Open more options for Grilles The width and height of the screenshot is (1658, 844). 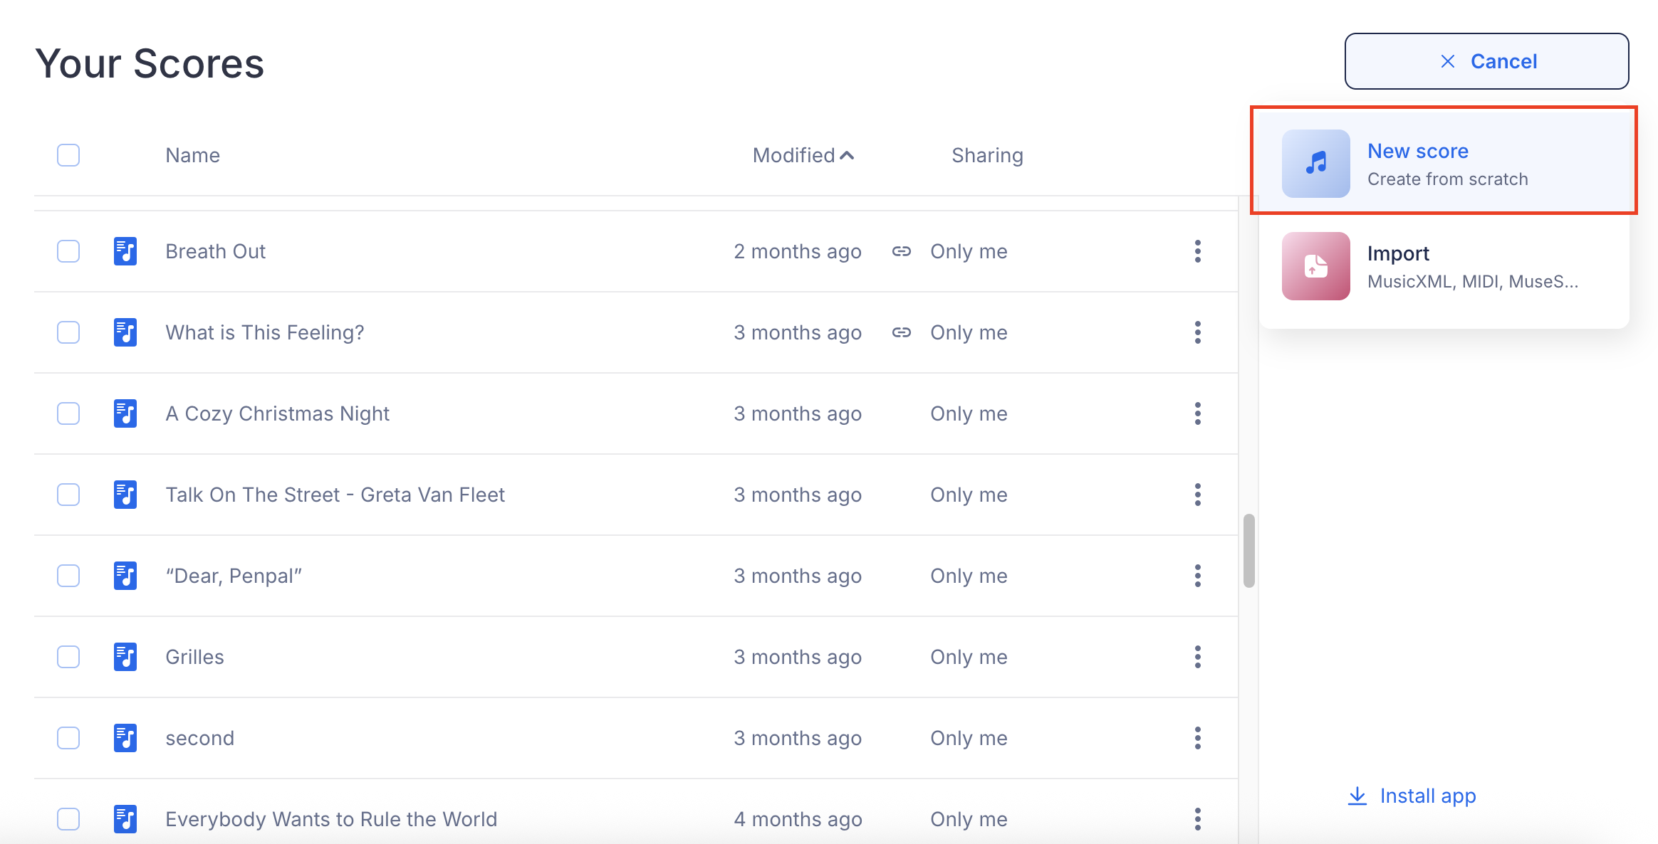click(x=1197, y=657)
